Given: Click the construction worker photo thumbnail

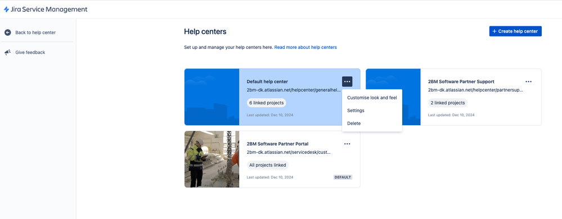Looking at the screenshot, I should (x=212, y=159).
